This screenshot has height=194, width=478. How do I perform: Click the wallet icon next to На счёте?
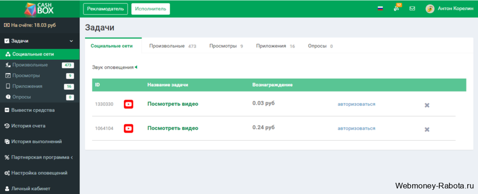tap(7, 25)
